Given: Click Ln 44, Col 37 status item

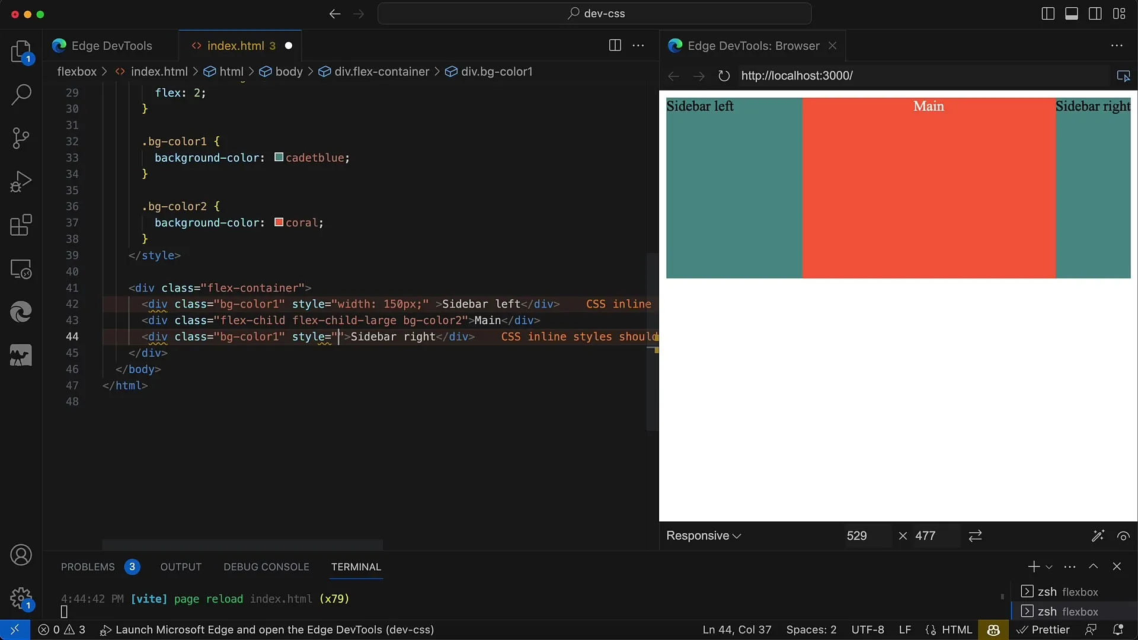Looking at the screenshot, I should point(737,630).
